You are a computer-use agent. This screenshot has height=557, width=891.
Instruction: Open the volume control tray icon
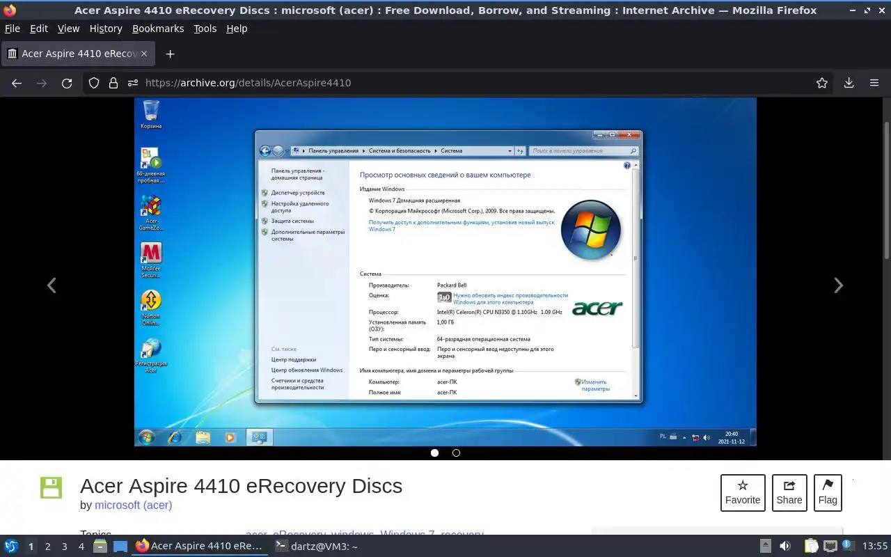click(x=785, y=547)
